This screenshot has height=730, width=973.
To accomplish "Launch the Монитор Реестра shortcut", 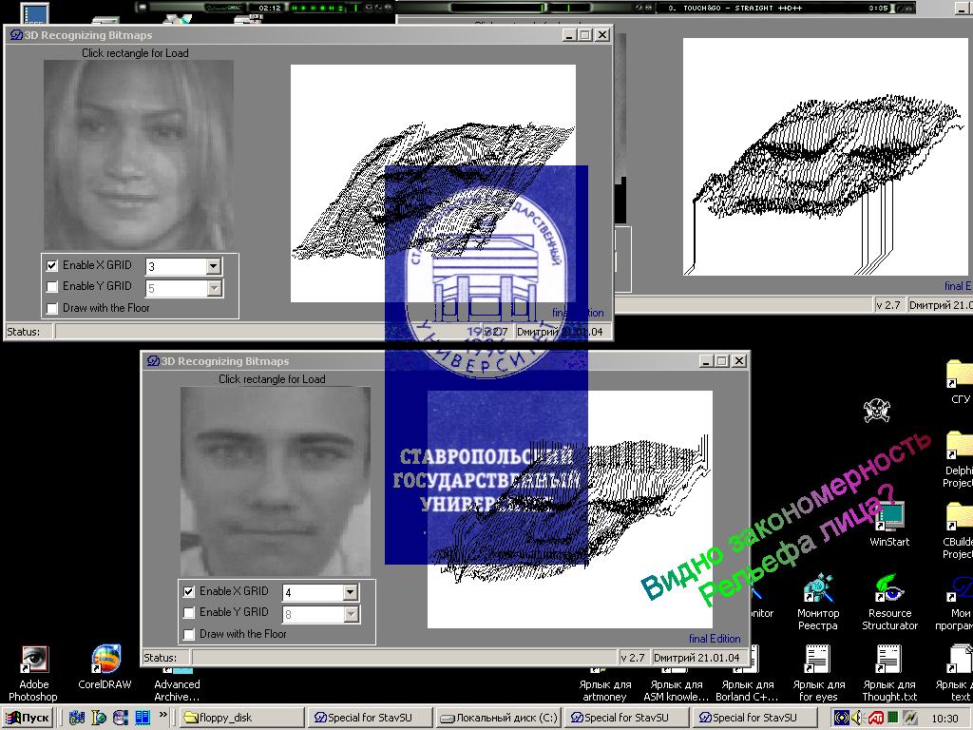I will [x=817, y=589].
